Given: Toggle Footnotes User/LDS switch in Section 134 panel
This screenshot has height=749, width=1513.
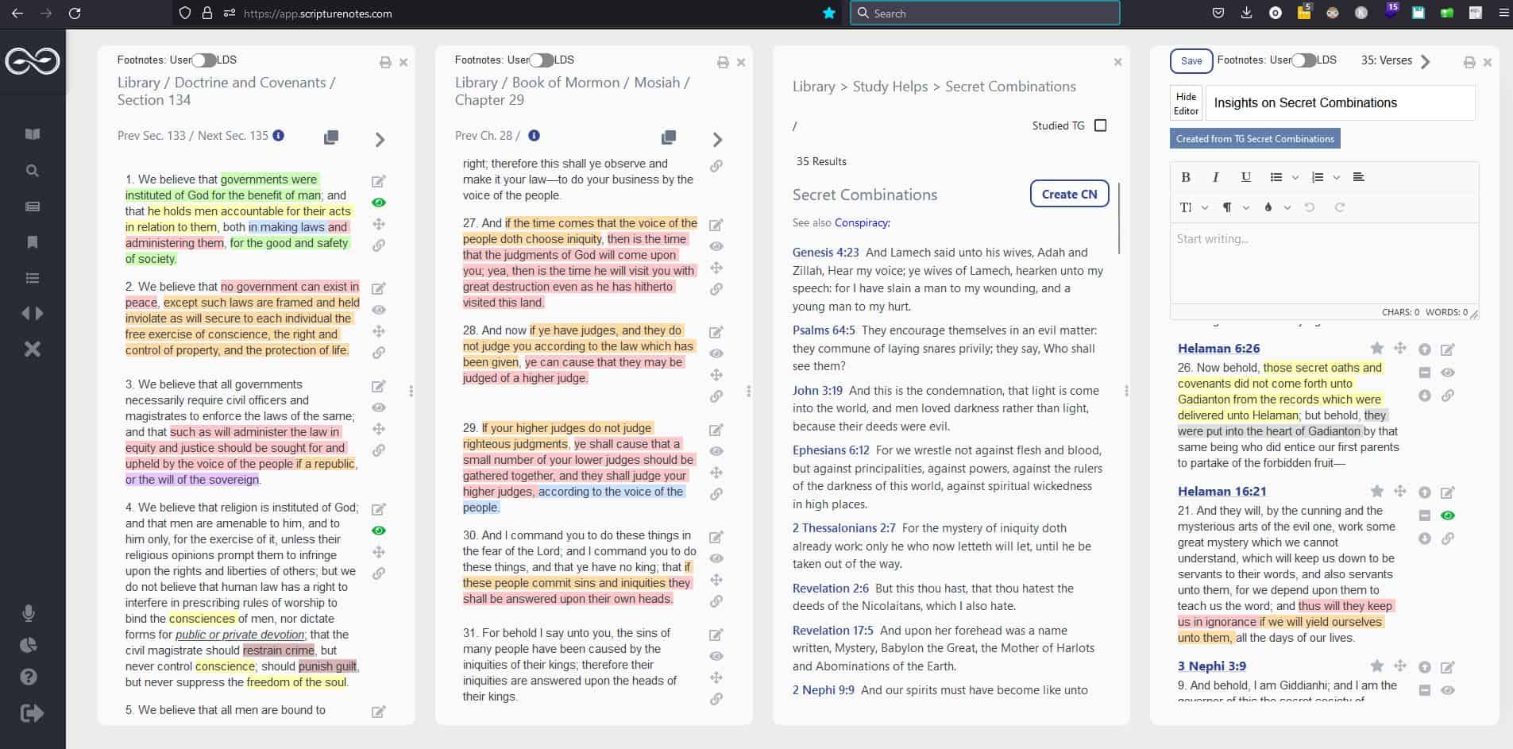Looking at the screenshot, I should (204, 60).
